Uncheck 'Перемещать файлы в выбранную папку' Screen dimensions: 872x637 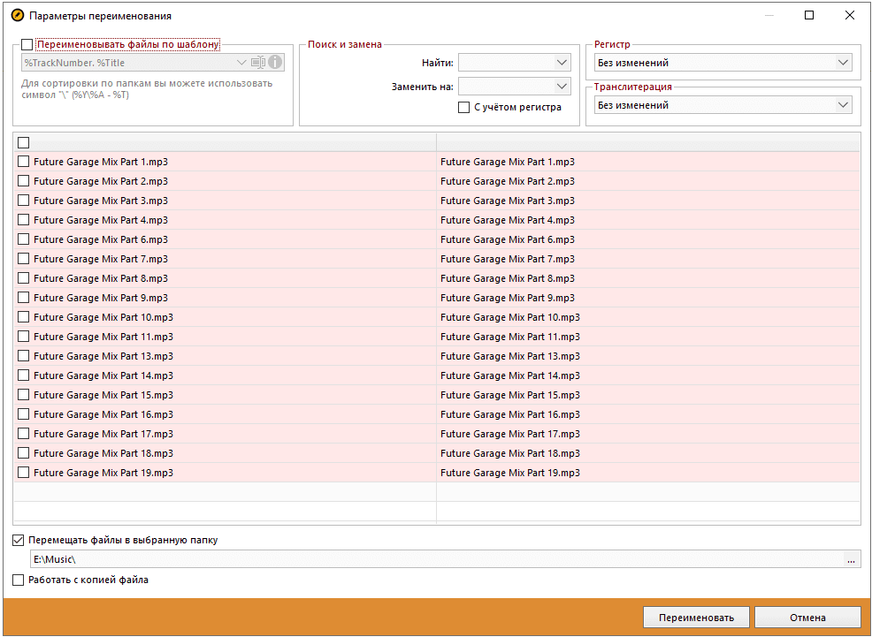(19, 540)
